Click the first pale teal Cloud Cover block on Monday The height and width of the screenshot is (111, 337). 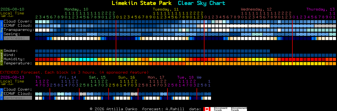(37, 22)
